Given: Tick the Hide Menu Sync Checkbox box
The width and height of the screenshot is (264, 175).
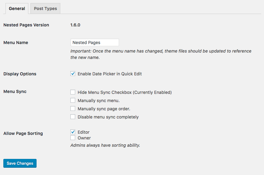Looking at the screenshot, I should (x=73, y=92).
